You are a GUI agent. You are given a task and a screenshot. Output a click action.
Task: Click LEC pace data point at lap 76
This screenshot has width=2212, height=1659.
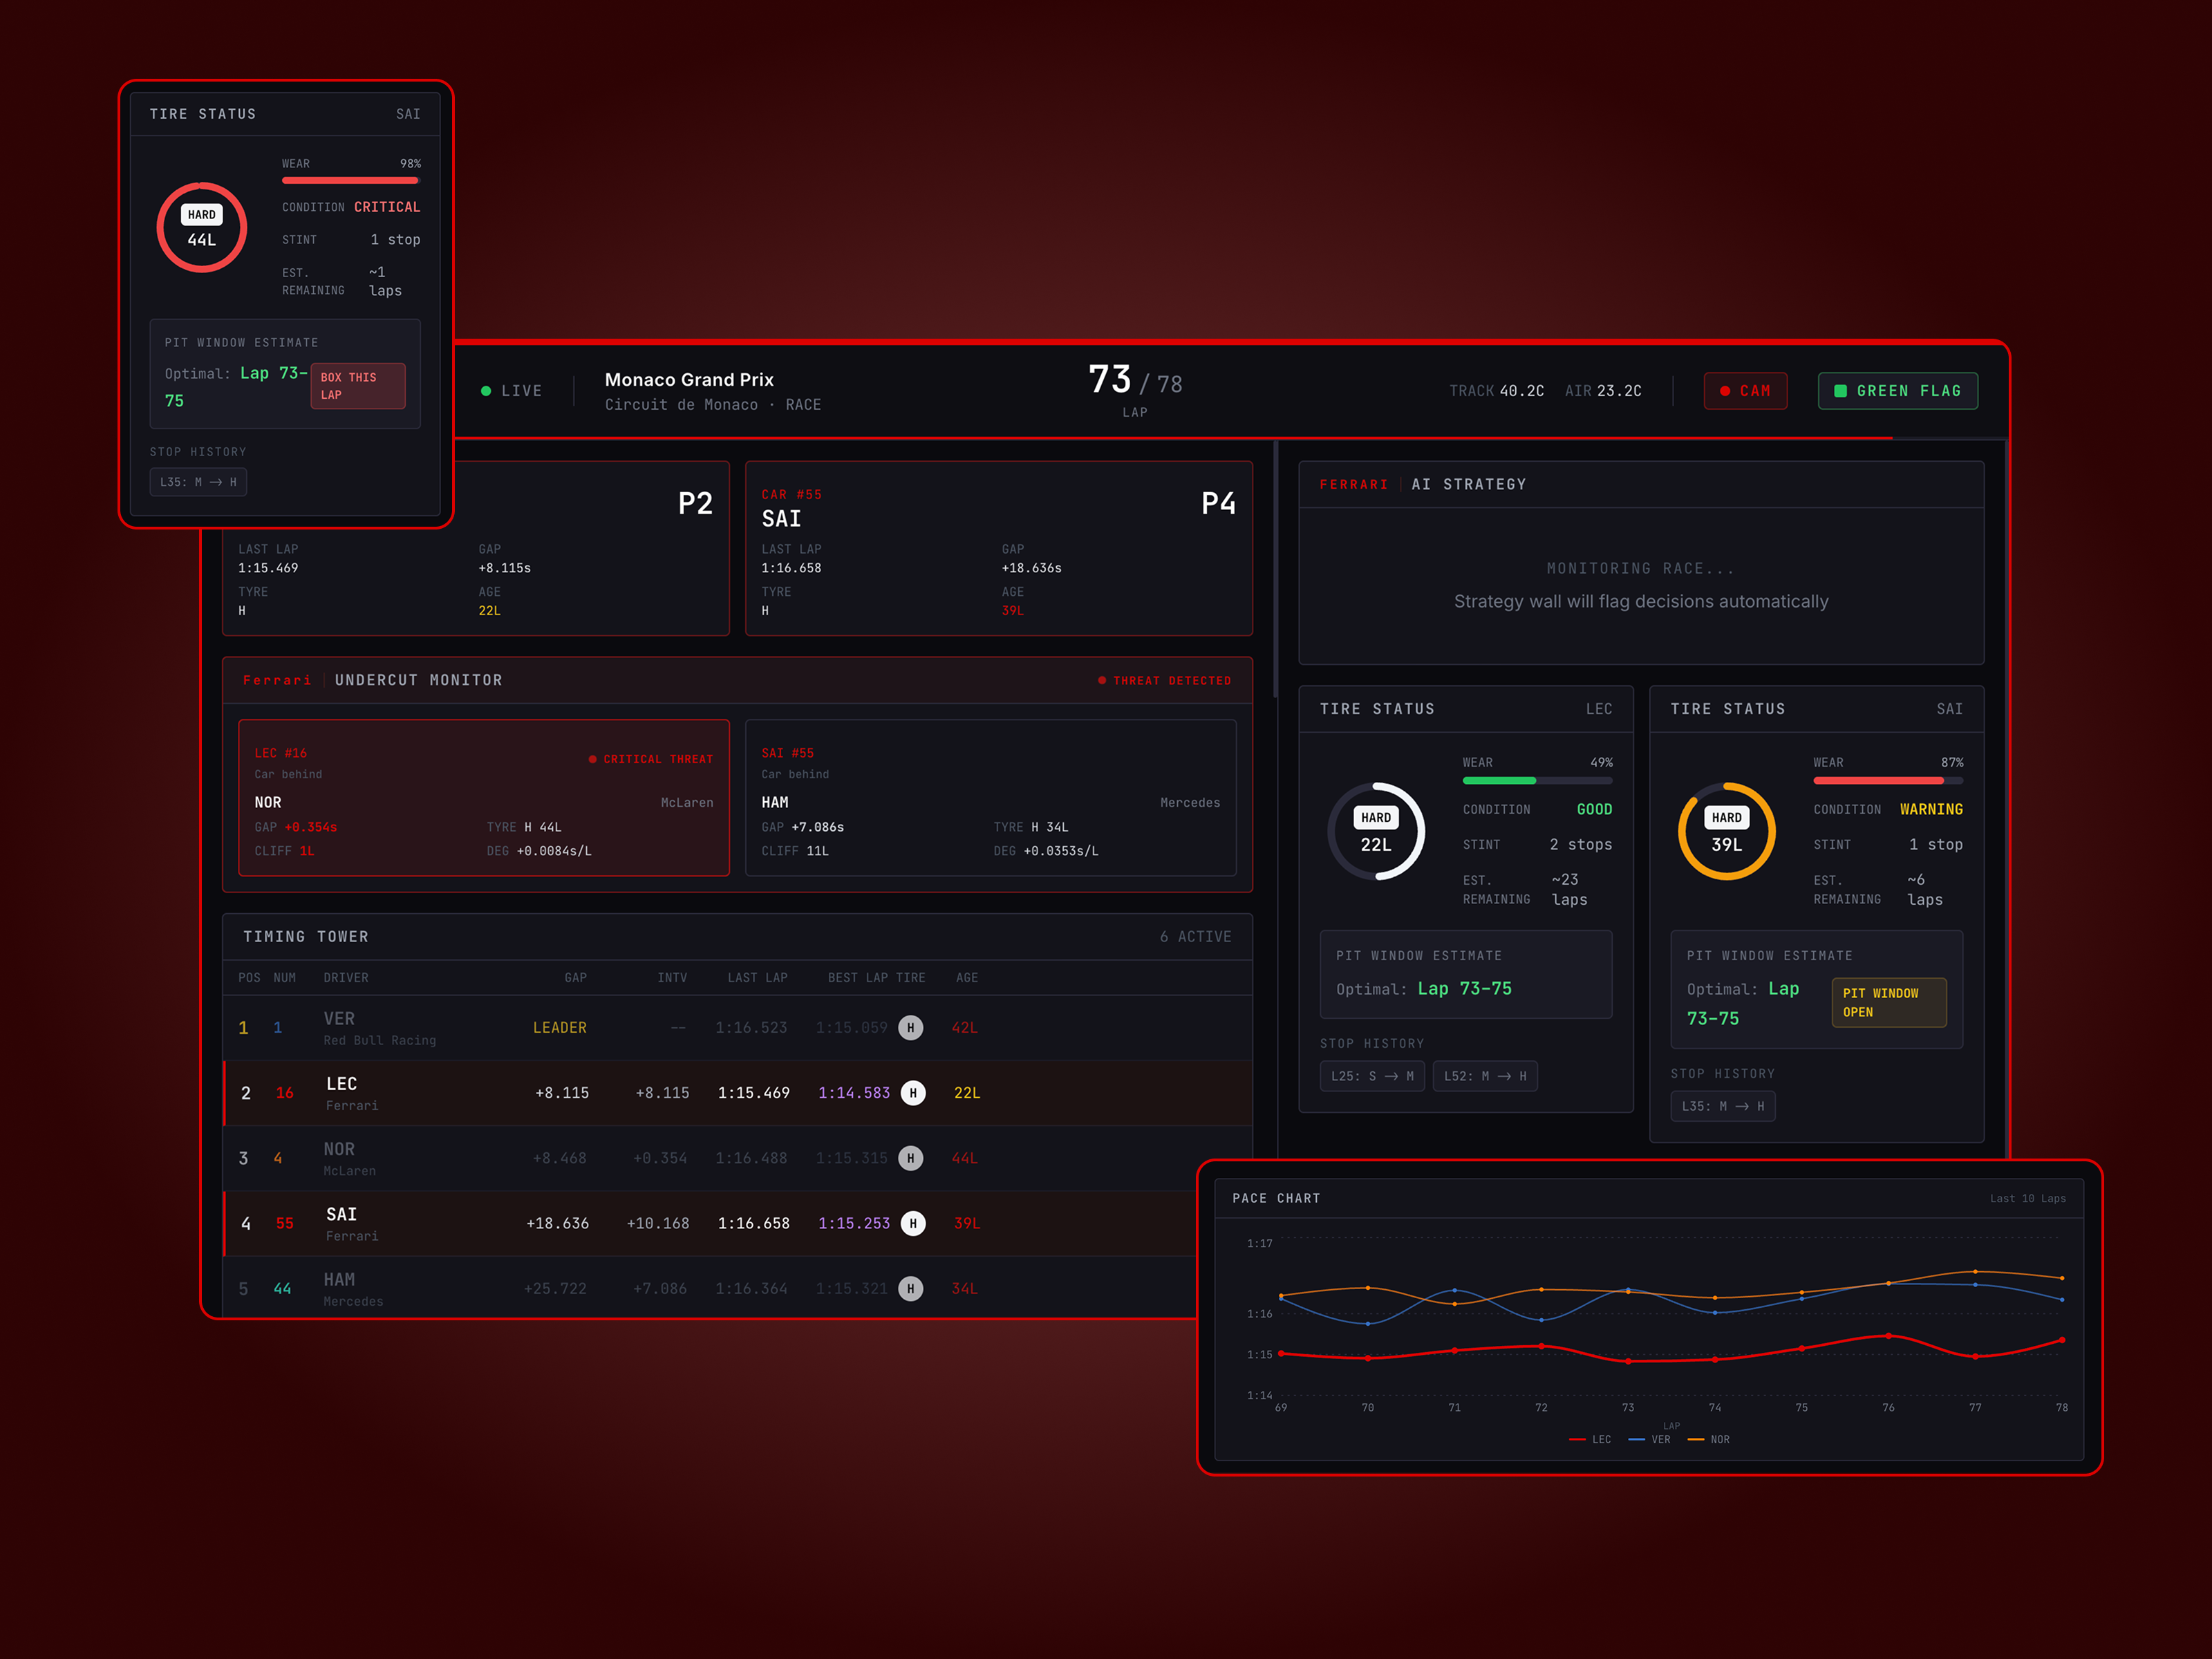pos(1888,1335)
